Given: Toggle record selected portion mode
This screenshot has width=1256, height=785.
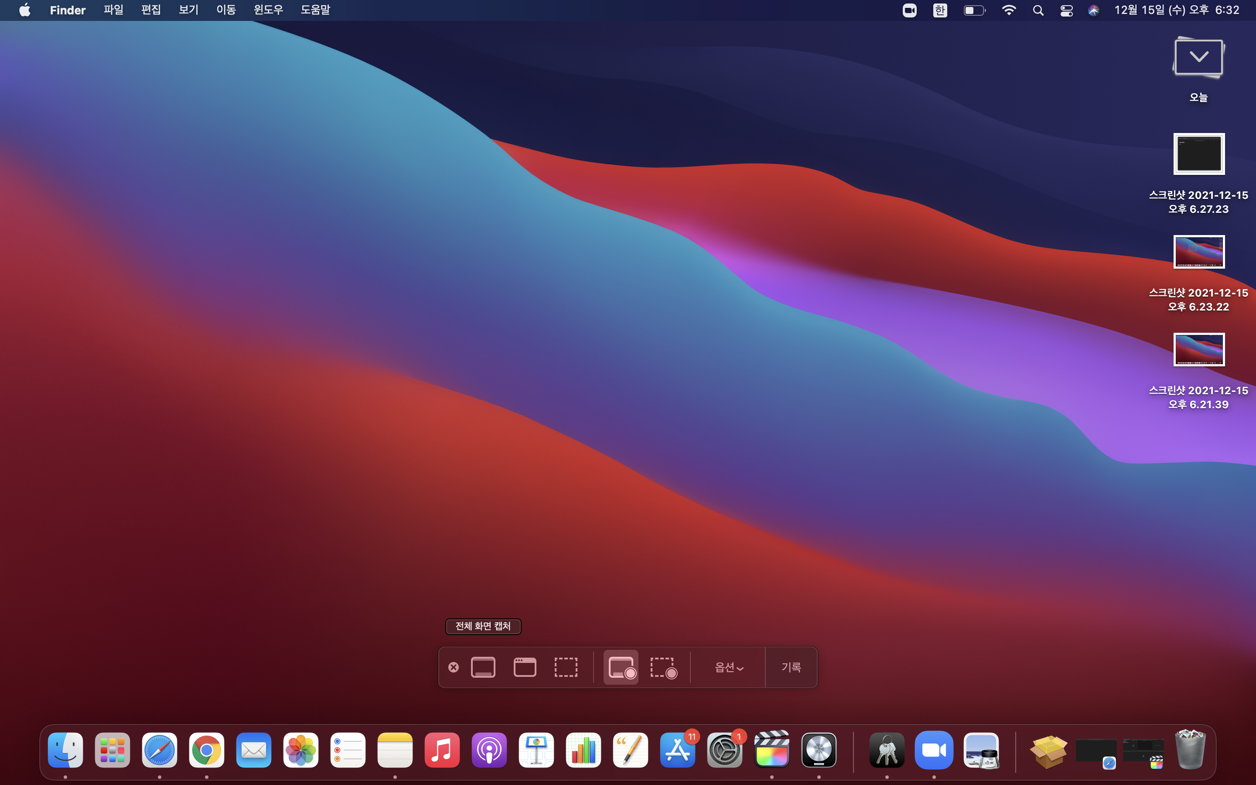Looking at the screenshot, I should (x=663, y=667).
